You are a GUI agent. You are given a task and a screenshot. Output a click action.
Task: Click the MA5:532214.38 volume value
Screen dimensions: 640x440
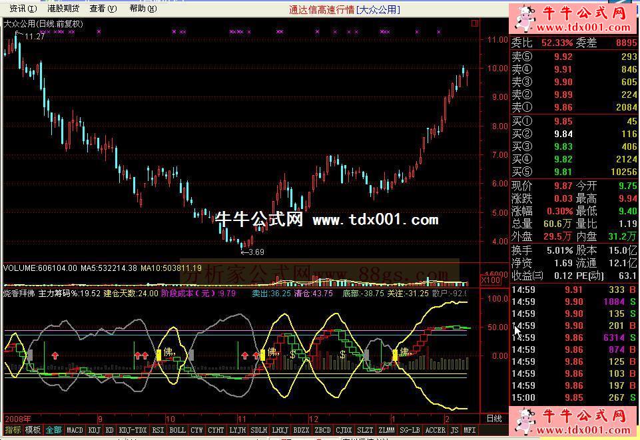click(109, 268)
